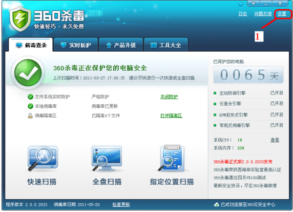This screenshot has width=293, height=212.
Task: Open the 最新安全资讯 微博 news item
Action: [x=245, y=186]
